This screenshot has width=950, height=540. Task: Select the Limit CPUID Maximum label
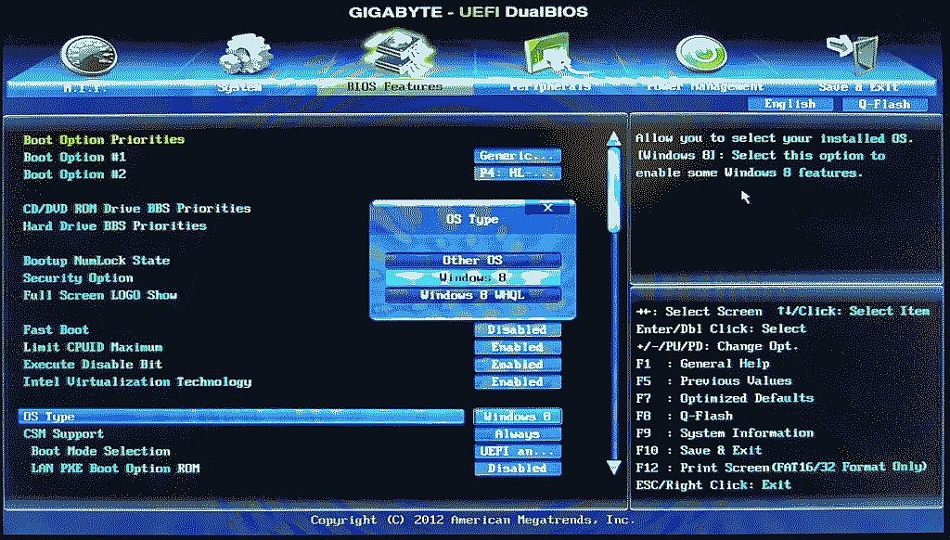[x=93, y=347]
